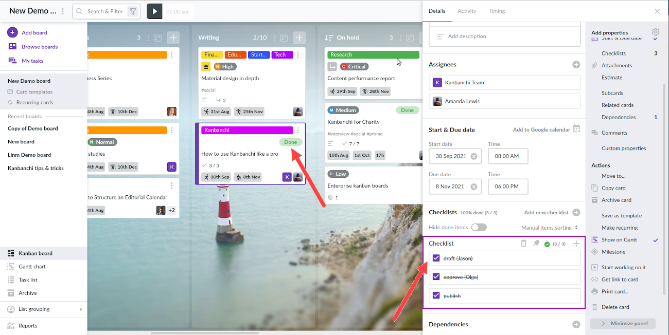Collapse the panel with Minimize panel

[623, 324]
